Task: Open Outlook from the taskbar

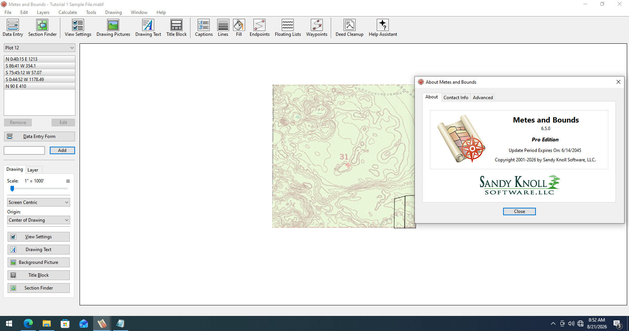Action: (83, 323)
